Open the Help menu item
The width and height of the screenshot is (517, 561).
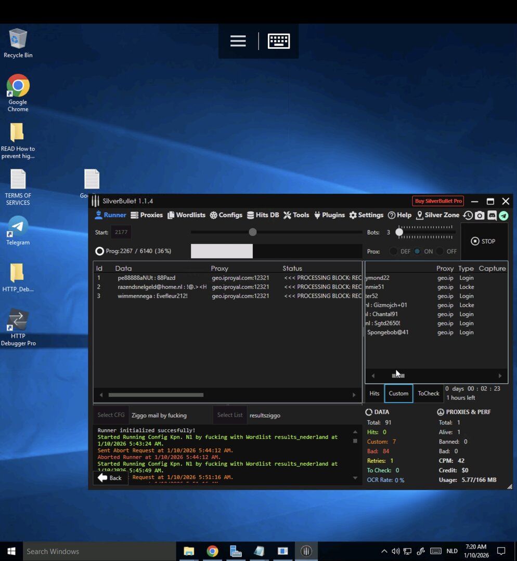point(399,215)
